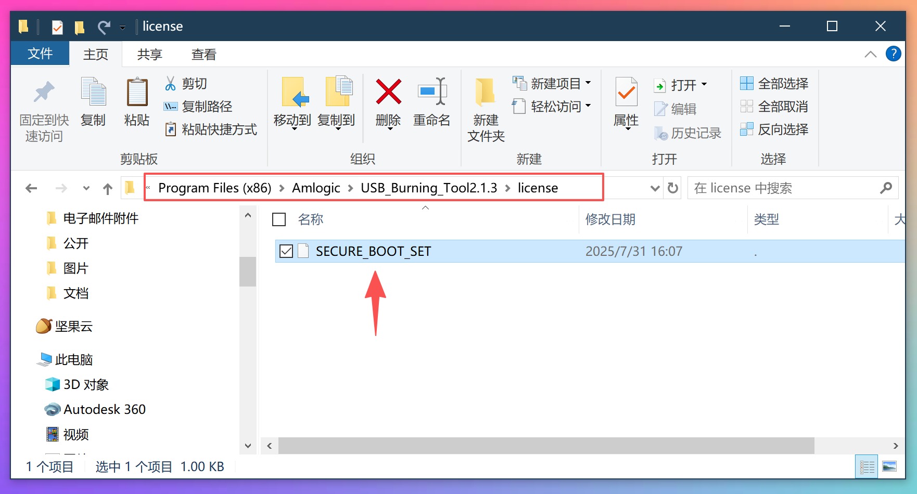Uncheck the SECURE_BOOT_SET file checkbox
Screen dimensions: 917x494
[286, 251]
